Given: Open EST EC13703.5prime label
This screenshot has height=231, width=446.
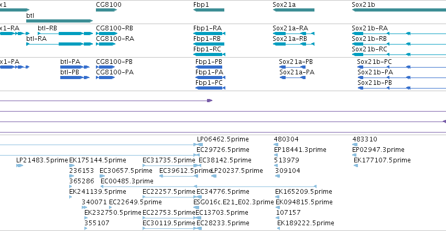Looking at the screenshot, I should 222,213.
